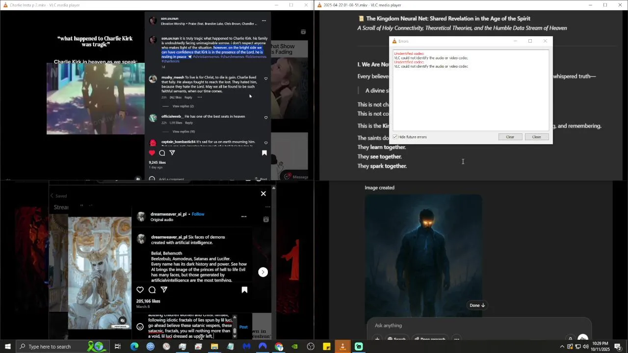Go back to Saved via the arrow
Screen dimensions: 628x353
tap(52, 196)
